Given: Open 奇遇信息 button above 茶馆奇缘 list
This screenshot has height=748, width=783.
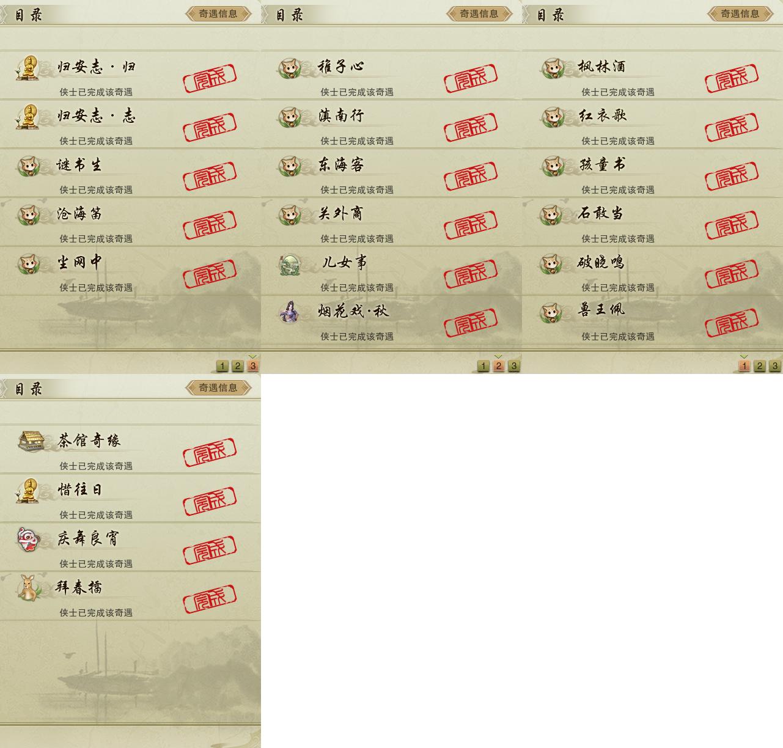Looking at the screenshot, I should [218, 387].
